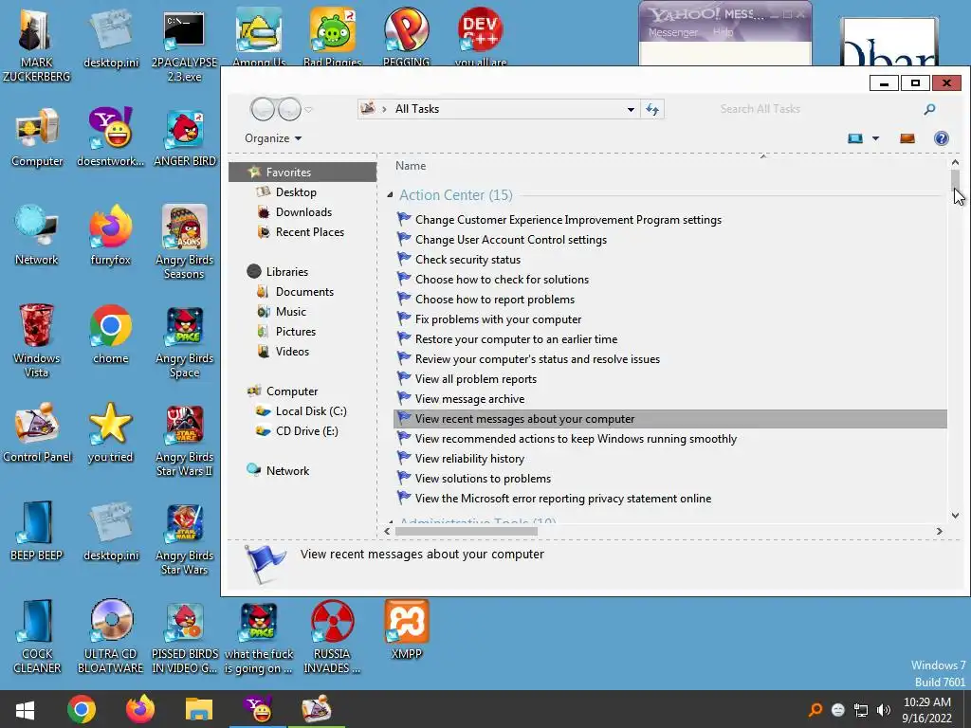This screenshot has width=971, height=728.
Task: Select Favorites in the navigation pane
Action: pyautogui.click(x=302, y=173)
